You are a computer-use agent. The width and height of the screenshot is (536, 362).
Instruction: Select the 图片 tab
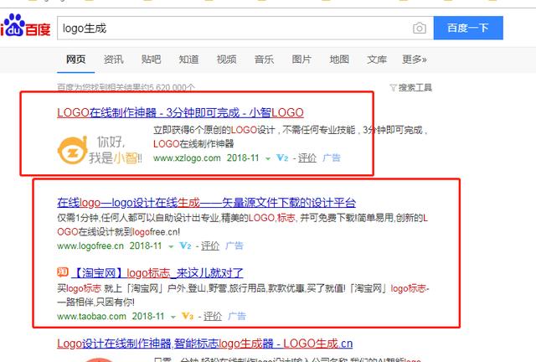(x=301, y=59)
